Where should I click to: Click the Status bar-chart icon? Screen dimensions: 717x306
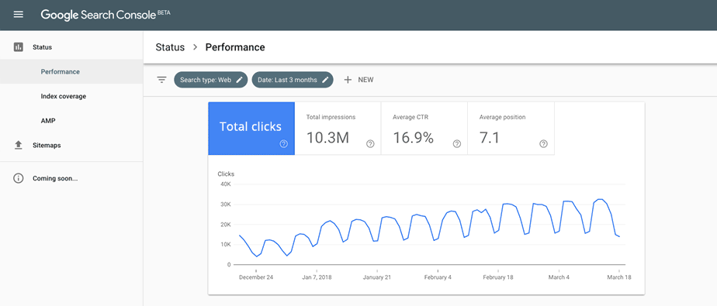[x=19, y=47]
